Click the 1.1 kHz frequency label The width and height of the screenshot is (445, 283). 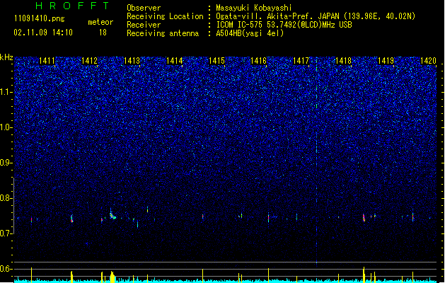pos(6,92)
